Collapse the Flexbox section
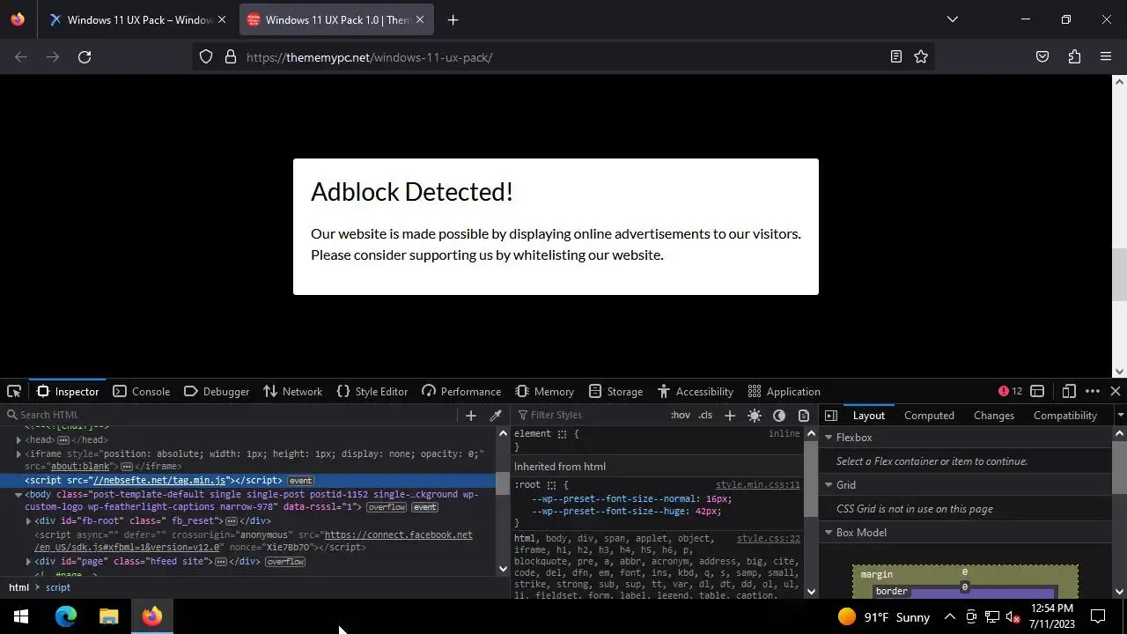 click(829, 437)
